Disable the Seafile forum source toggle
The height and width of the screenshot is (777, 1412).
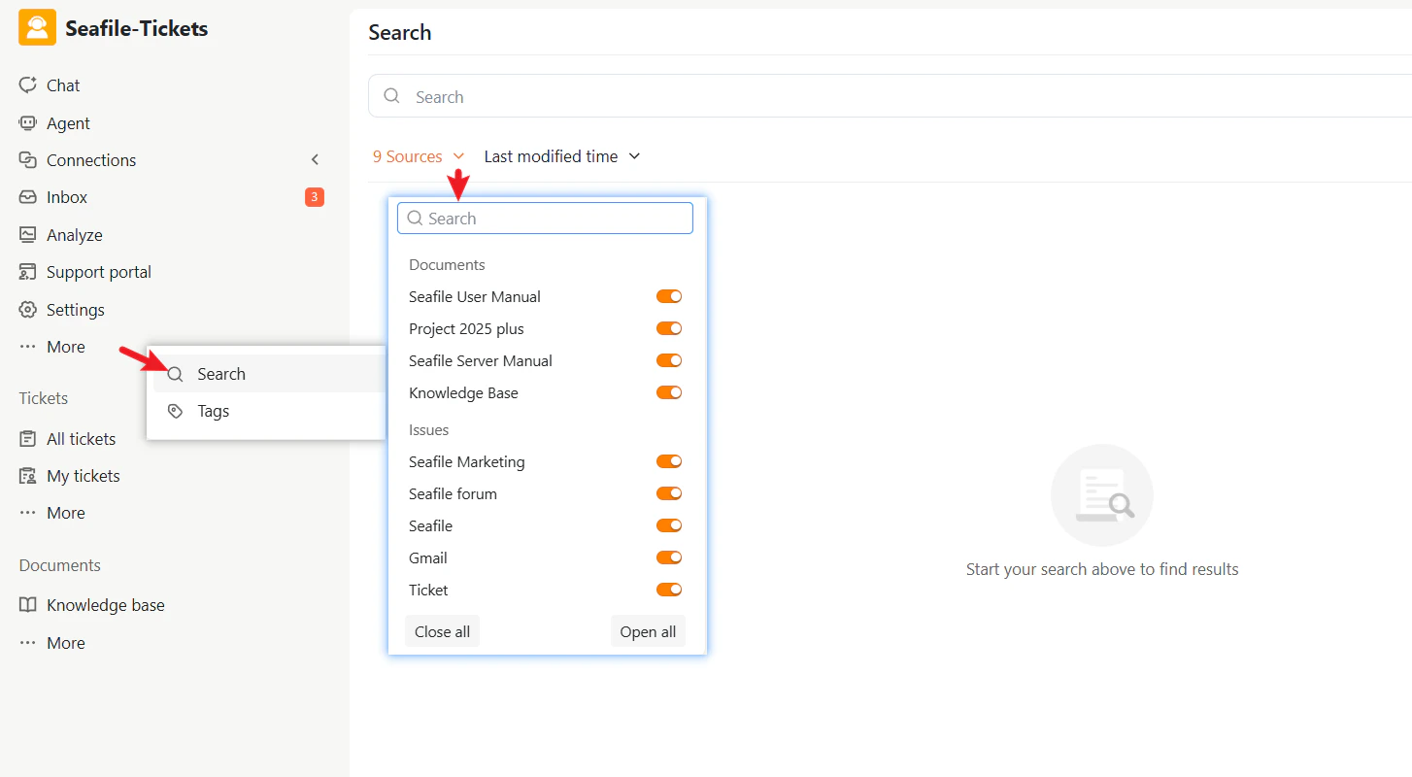669,493
